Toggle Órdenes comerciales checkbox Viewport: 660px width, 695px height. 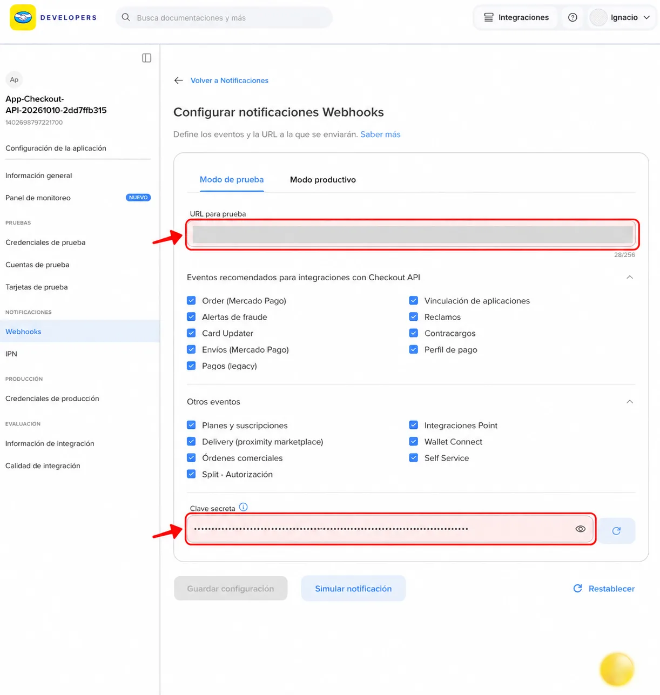click(191, 457)
